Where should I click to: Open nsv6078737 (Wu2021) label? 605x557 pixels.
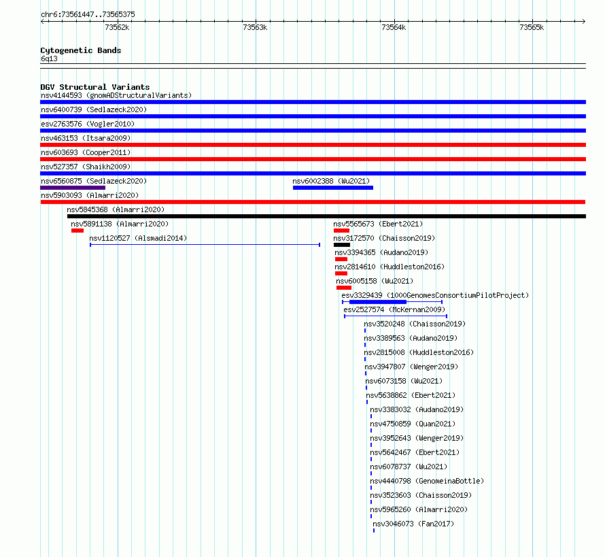pyautogui.click(x=409, y=467)
